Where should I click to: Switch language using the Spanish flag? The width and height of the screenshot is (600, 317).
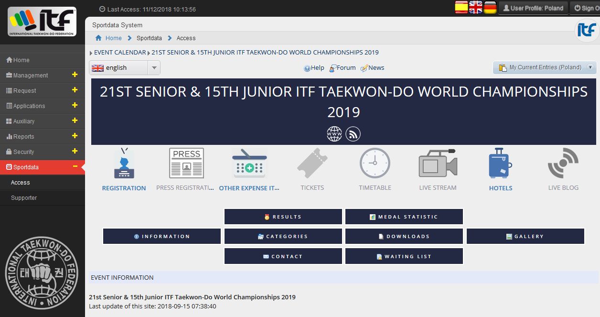click(461, 7)
